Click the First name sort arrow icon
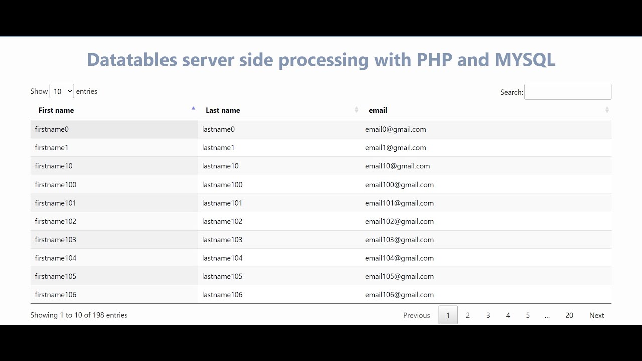The width and height of the screenshot is (642, 361). (193, 108)
